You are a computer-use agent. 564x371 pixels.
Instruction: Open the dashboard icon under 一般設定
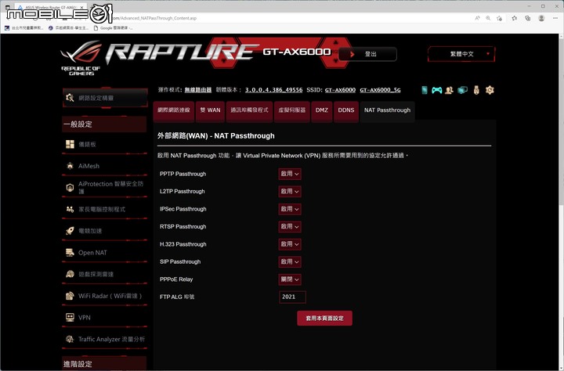click(70, 144)
